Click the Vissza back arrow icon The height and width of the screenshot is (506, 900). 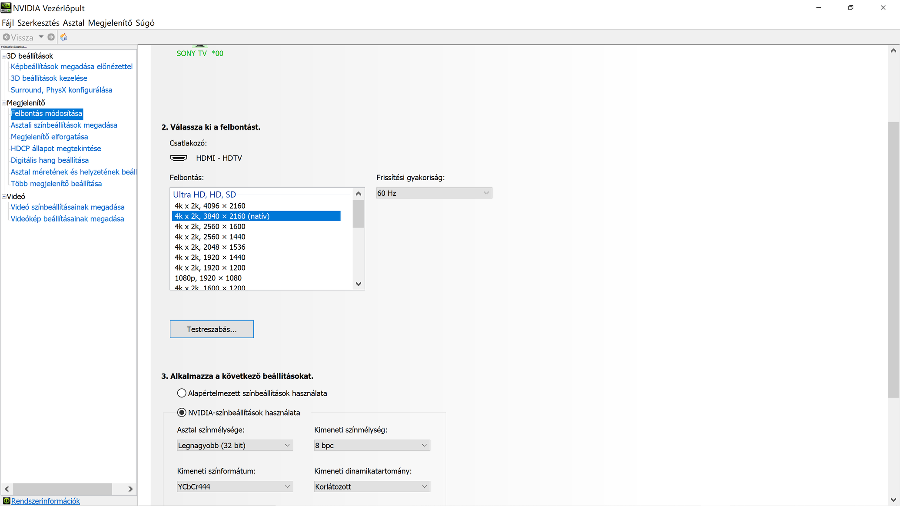(7, 37)
